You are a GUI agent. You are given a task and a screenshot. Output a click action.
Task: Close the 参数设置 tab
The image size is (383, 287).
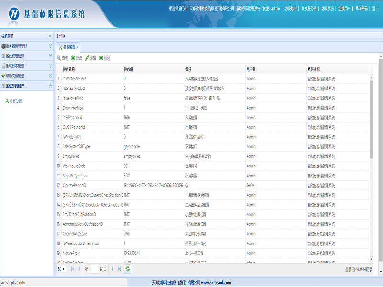(x=77, y=47)
